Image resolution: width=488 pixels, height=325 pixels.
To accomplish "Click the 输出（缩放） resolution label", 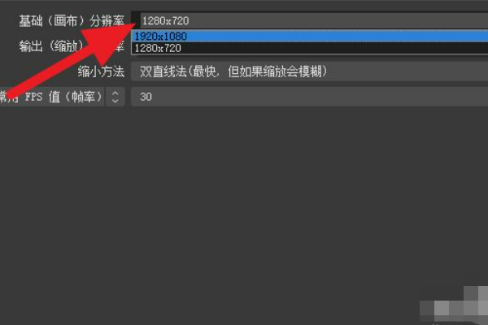I will point(51,46).
